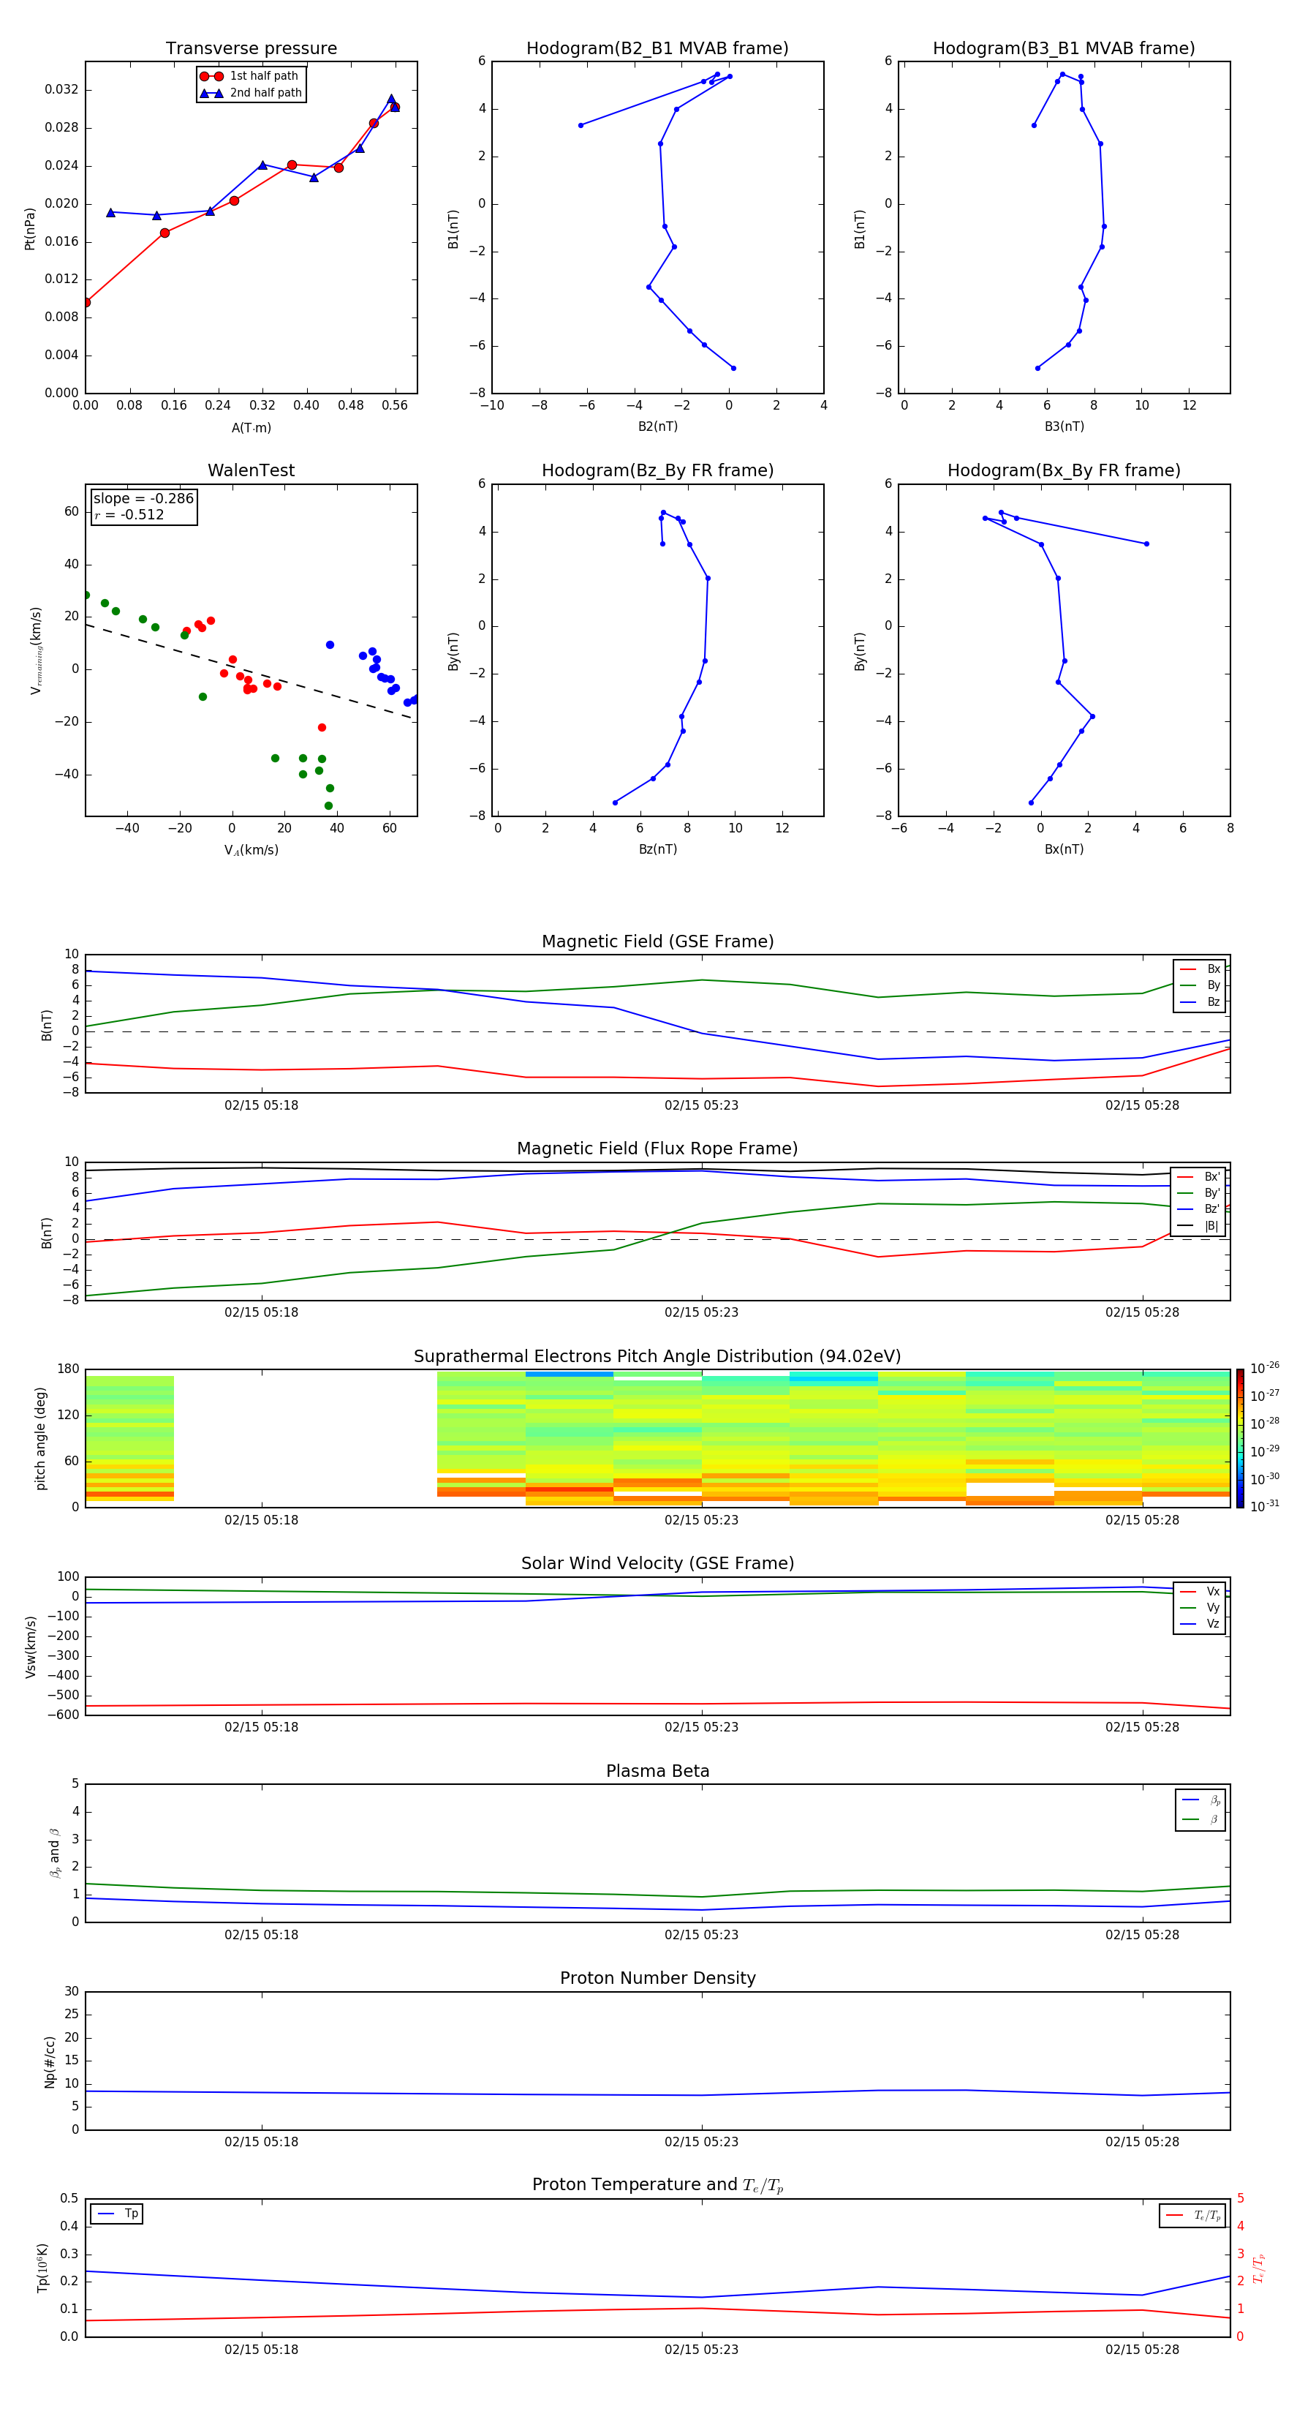Click the Transverse pressure plot title

[x=251, y=49]
